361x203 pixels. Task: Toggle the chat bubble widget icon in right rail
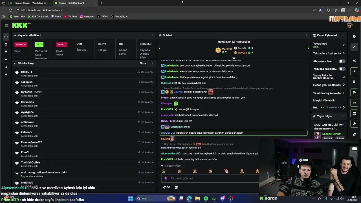point(354,92)
